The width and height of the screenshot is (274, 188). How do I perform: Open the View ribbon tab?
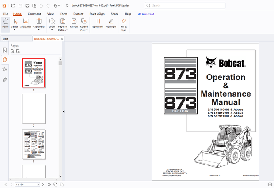pos(50,14)
